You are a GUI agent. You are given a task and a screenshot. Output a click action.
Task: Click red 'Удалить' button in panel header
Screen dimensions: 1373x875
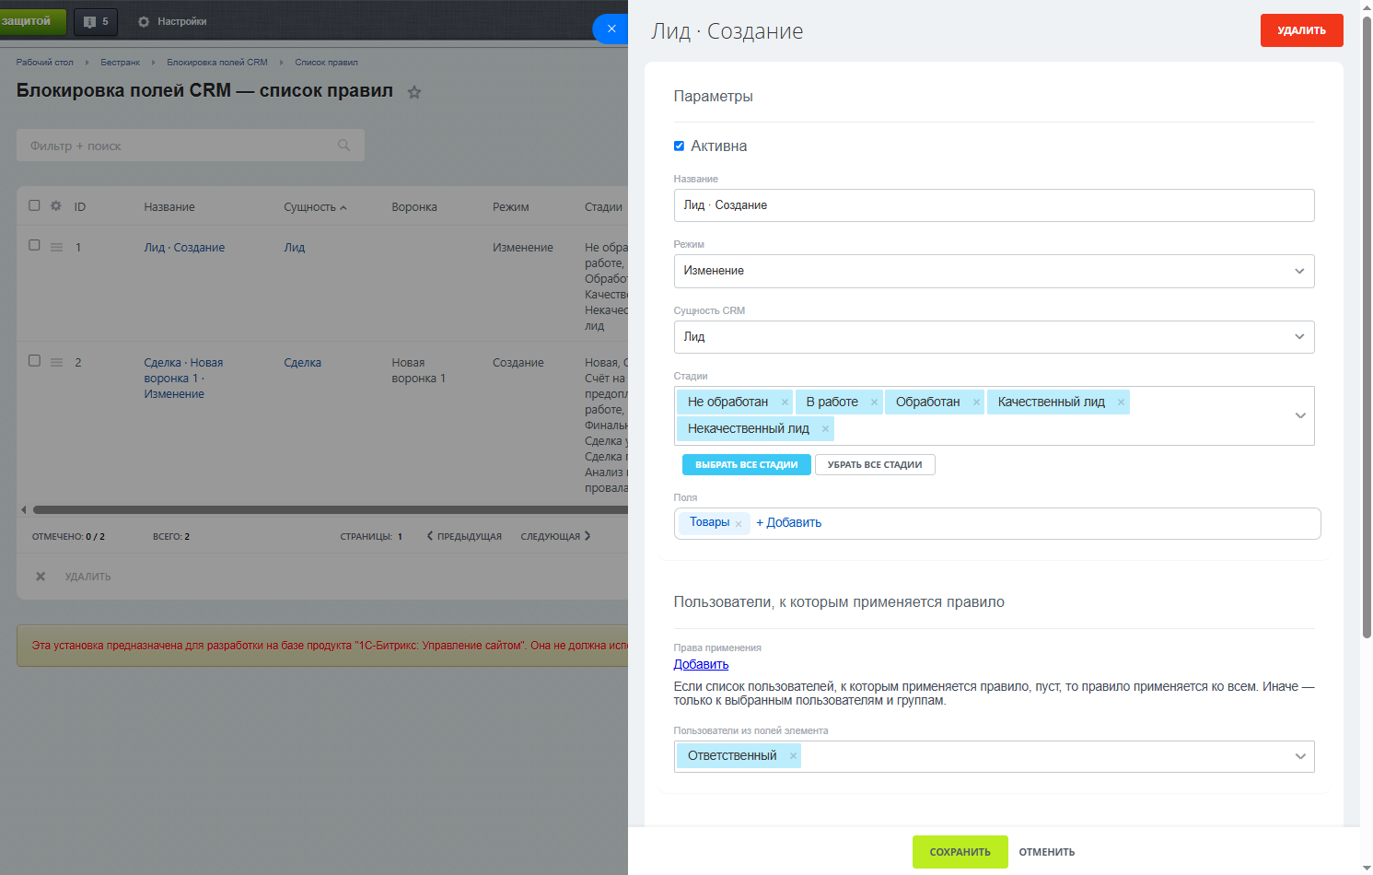pos(1301,30)
